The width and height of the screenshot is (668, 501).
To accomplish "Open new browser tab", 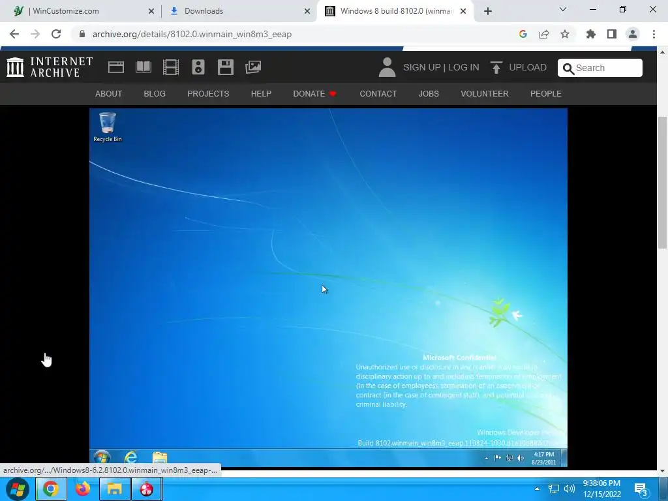I will click(x=488, y=11).
